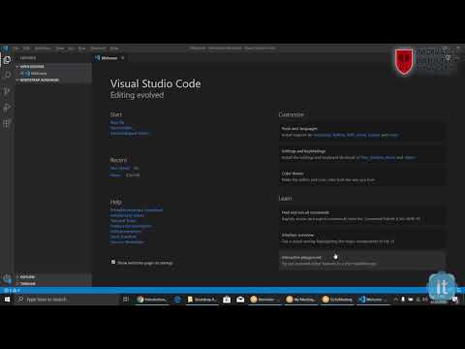This screenshot has width=465, height=349.
Task: Collapse the BOOTSTRAP_ADVANCED folder section
Action: coord(53,79)
